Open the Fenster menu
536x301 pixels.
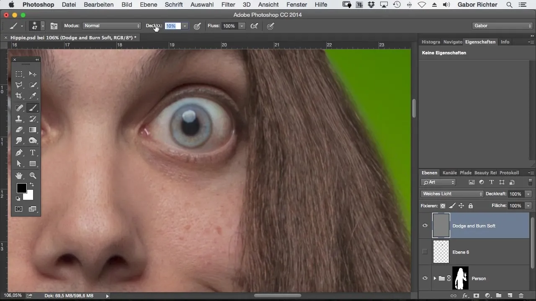coord(297,5)
